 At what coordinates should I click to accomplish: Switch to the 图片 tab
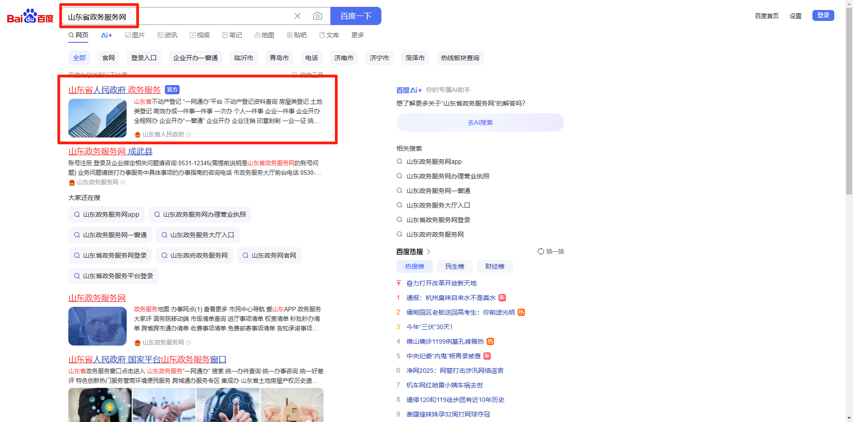click(135, 35)
